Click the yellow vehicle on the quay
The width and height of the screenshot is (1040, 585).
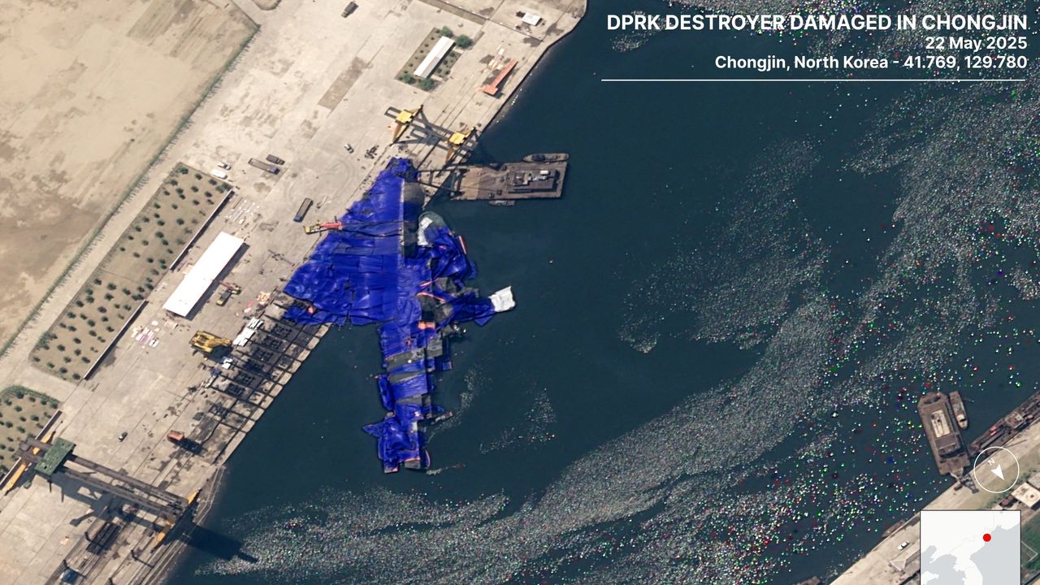tap(210, 341)
